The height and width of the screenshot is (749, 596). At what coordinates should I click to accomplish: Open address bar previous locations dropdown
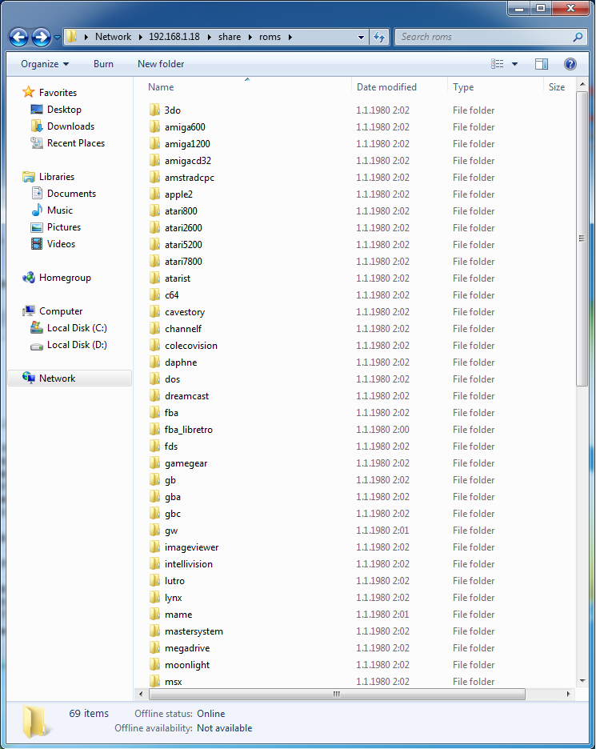coord(362,38)
